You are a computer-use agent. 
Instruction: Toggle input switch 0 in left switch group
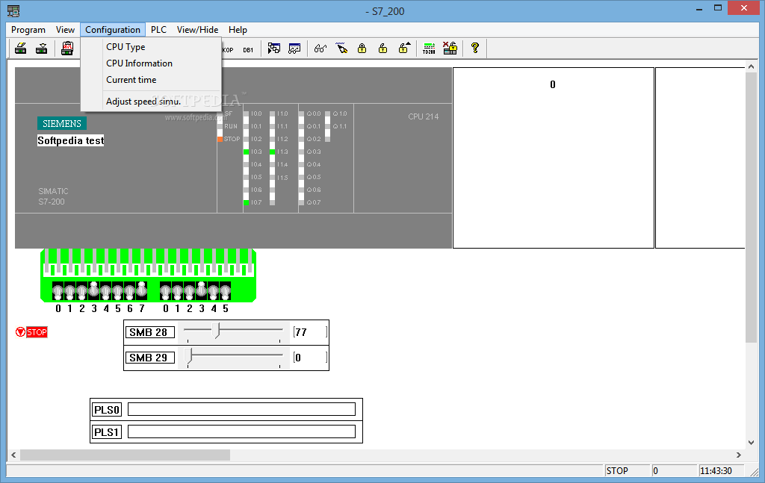pyautogui.click(x=58, y=291)
